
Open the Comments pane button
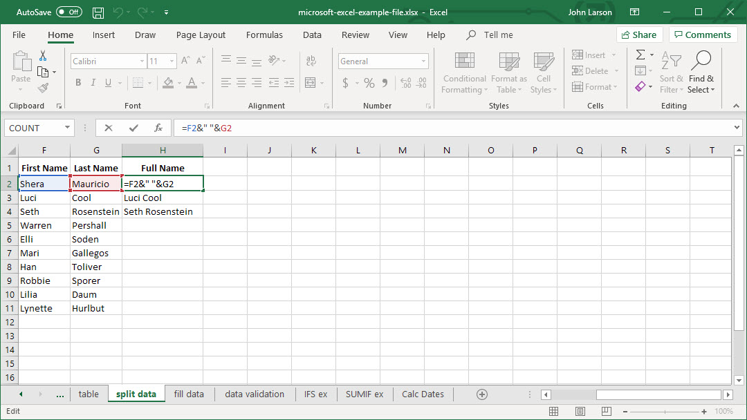pos(701,35)
